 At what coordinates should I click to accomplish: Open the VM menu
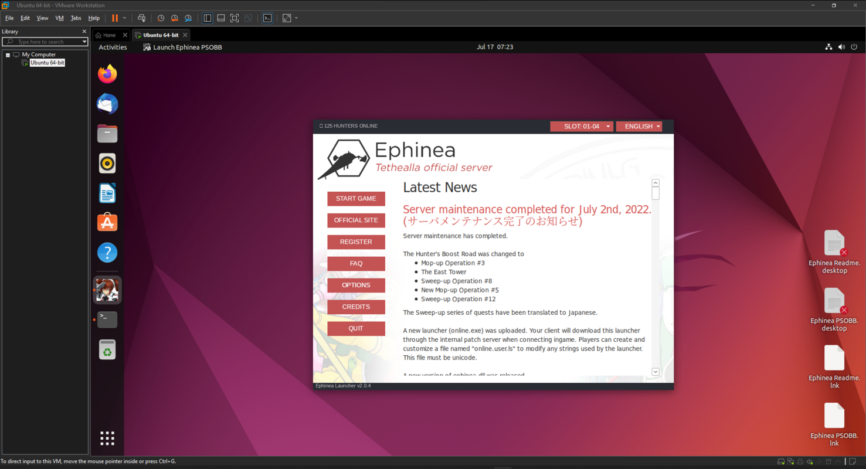click(59, 18)
